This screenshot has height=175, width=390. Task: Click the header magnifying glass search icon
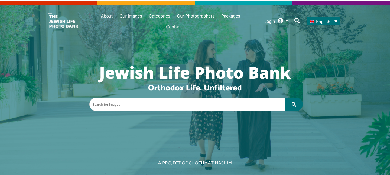pos(297,21)
